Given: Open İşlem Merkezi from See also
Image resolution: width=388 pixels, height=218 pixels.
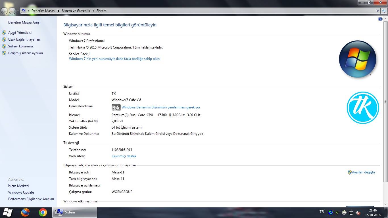Looking at the screenshot, I should 18,186.
